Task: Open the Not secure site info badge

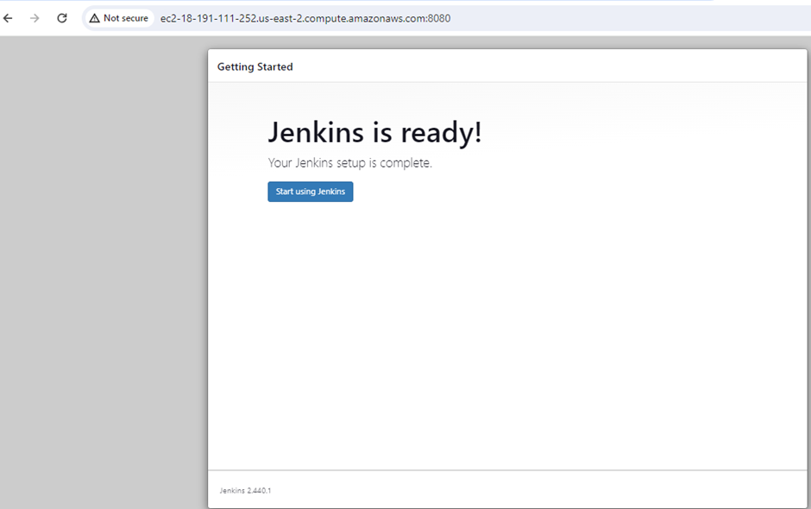Action: pos(119,18)
